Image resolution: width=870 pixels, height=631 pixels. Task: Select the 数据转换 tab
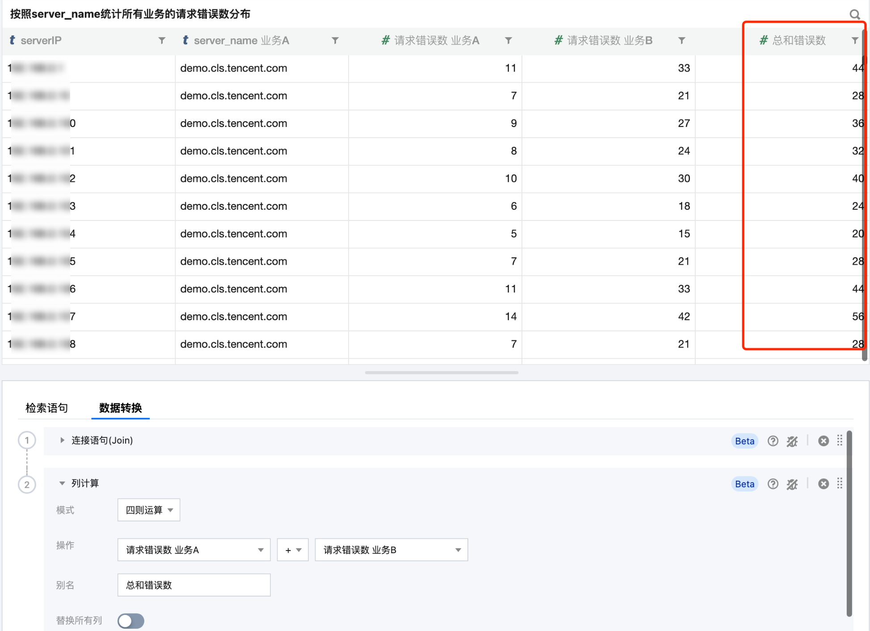120,408
